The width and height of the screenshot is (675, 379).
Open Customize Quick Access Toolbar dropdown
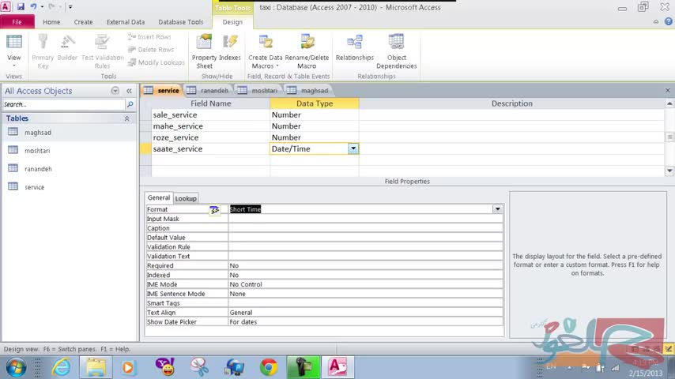click(70, 7)
